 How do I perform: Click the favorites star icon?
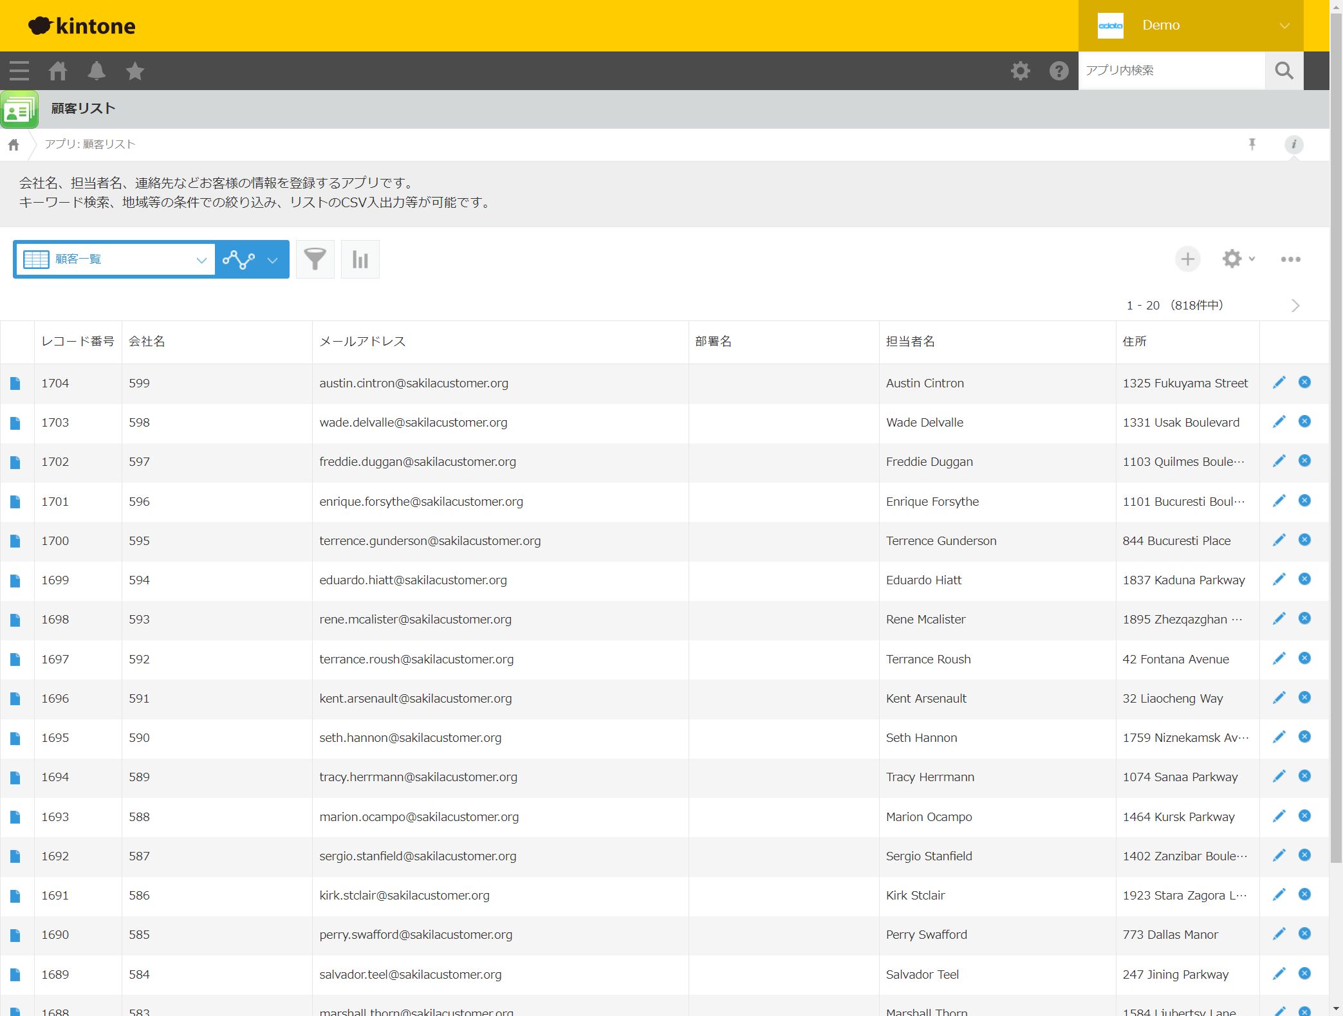135,71
